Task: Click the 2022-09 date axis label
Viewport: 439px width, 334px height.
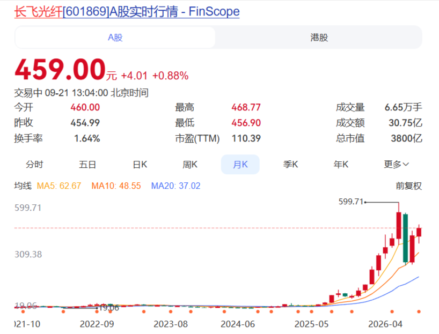Action: (97, 324)
